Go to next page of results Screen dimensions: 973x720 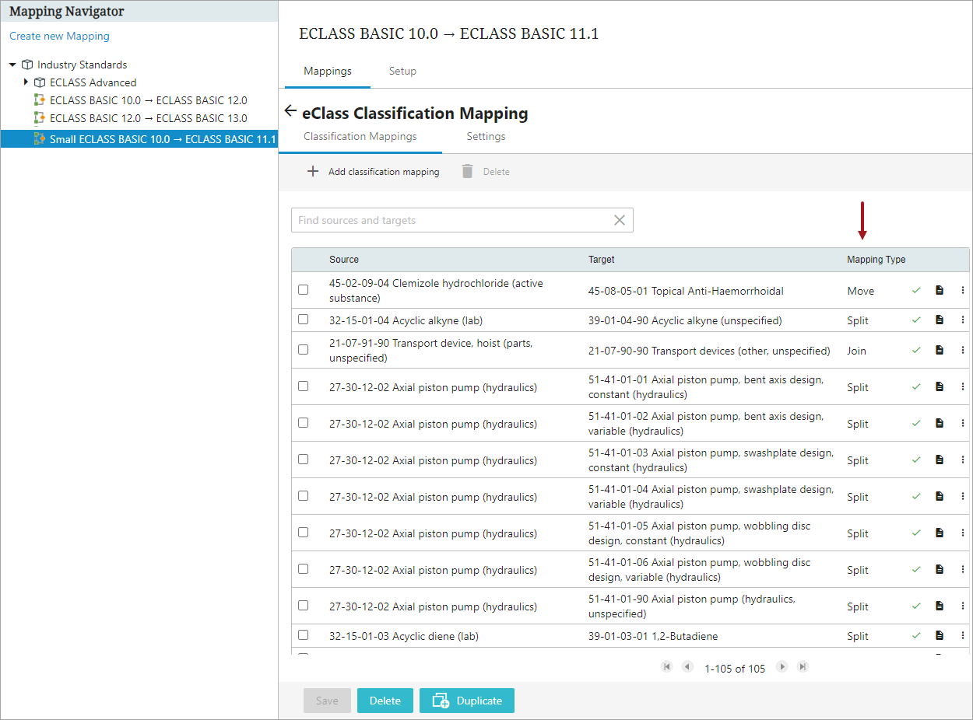pos(782,667)
